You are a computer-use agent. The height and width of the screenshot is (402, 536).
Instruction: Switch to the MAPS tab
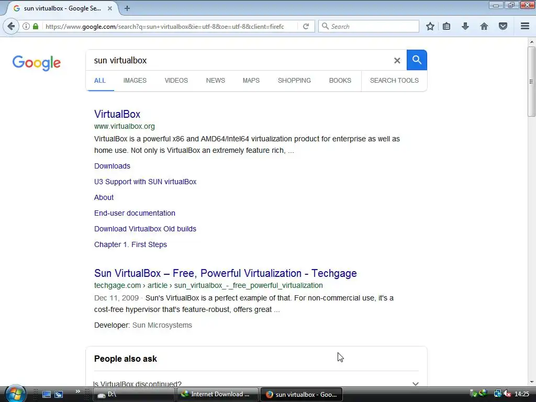[251, 81]
